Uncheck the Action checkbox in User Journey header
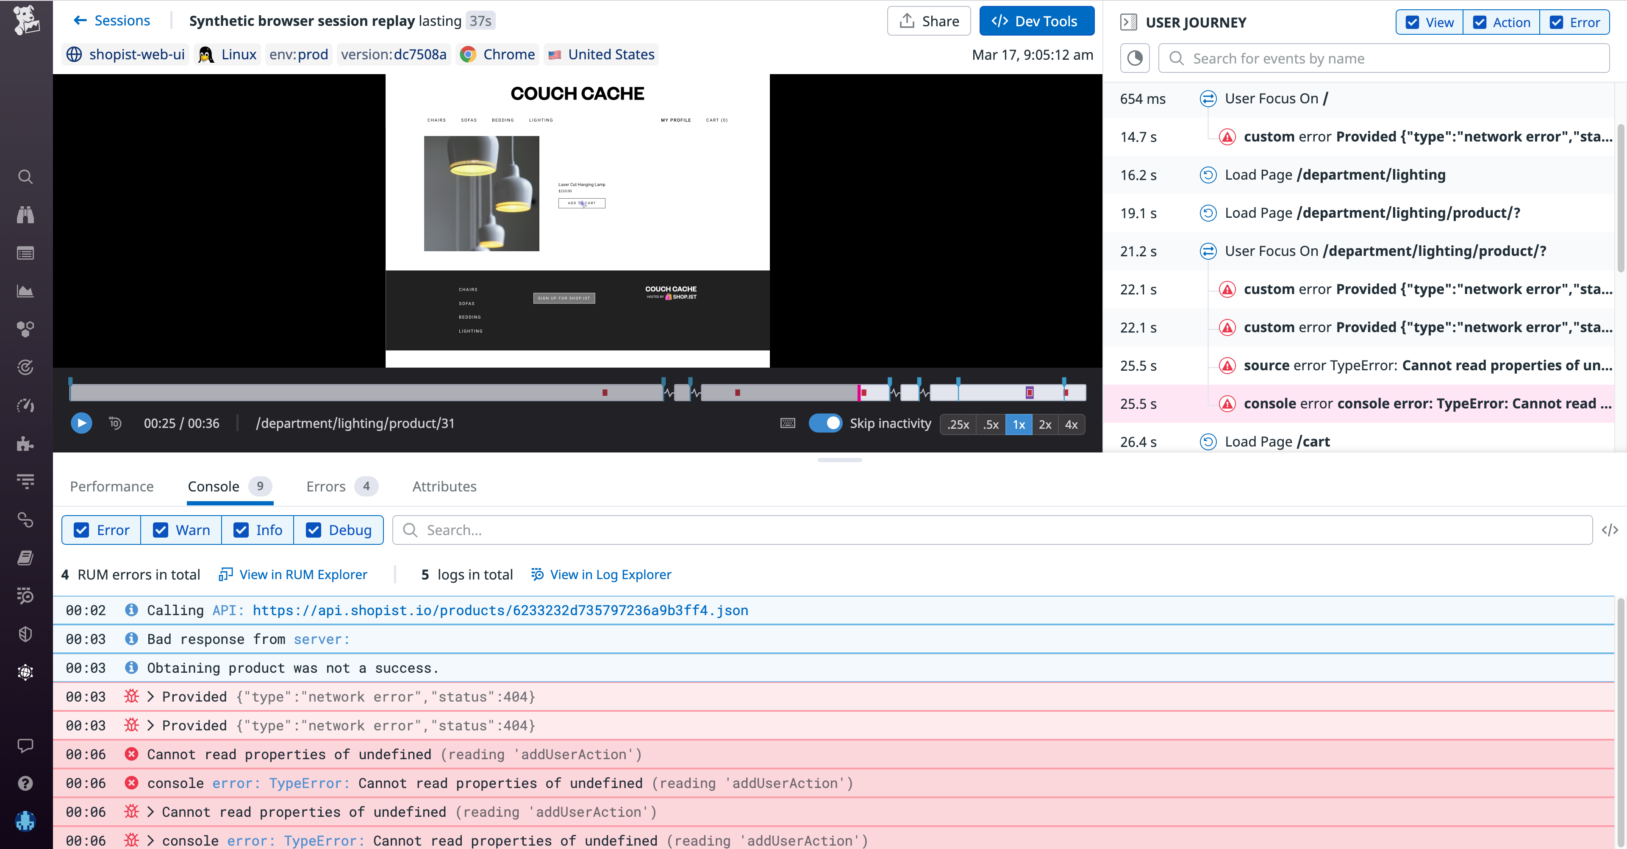1627x849 pixels. coord(1480,22)
